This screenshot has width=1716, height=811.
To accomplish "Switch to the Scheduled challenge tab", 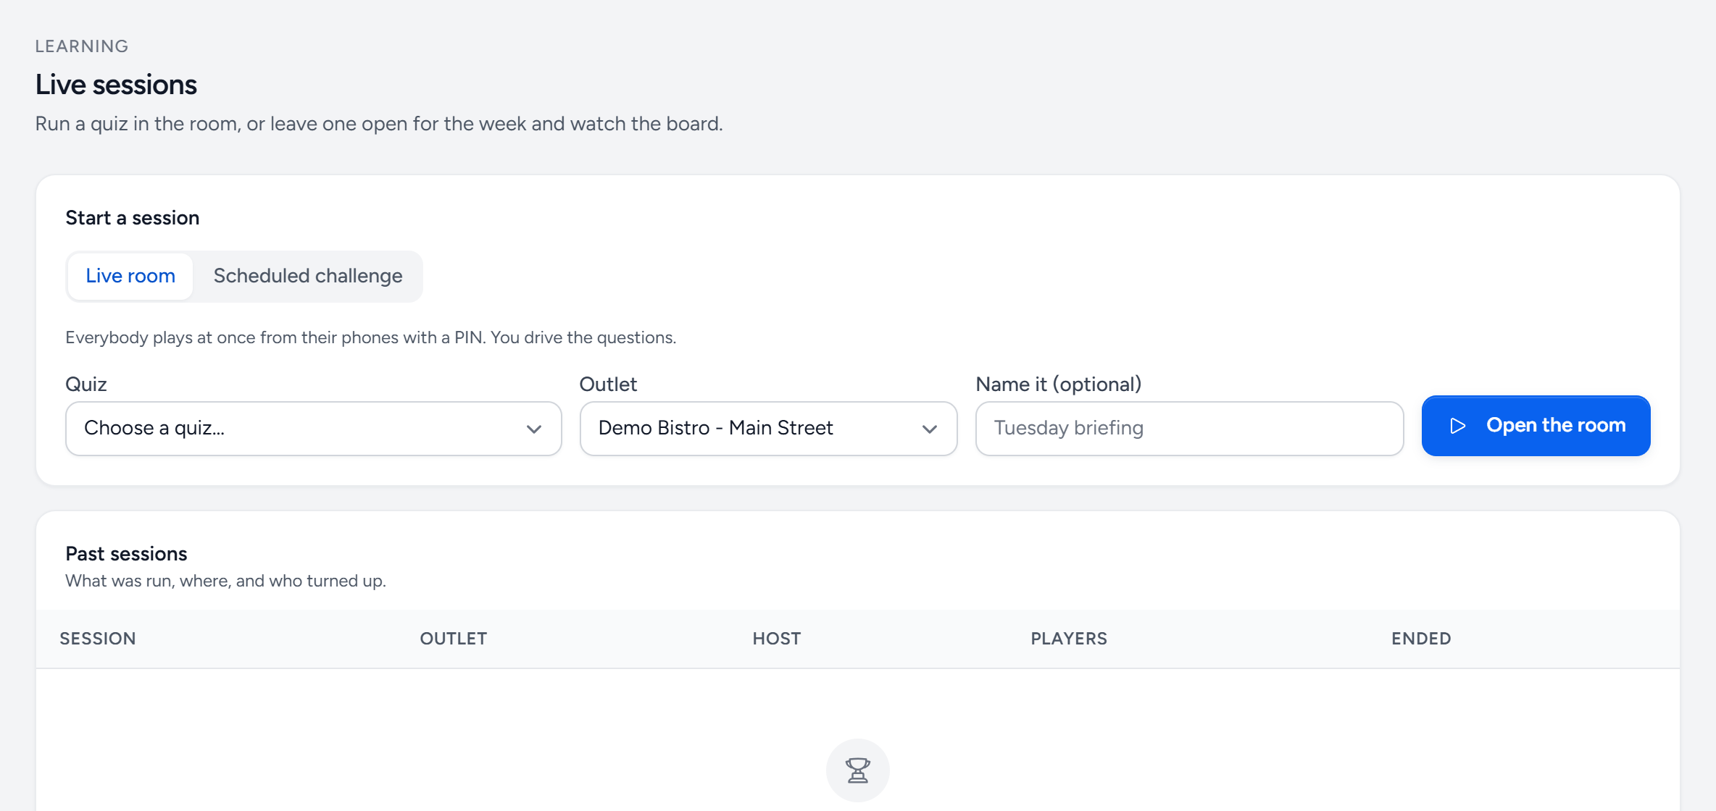I will click(x=308, y=276).
